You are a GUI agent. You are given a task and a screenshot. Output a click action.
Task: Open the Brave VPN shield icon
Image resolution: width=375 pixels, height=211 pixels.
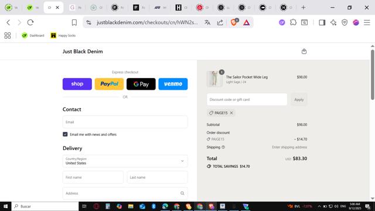(x=345, y=22)
